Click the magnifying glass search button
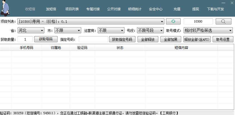This screenshot has width=235, height=115. click(223, 21)
